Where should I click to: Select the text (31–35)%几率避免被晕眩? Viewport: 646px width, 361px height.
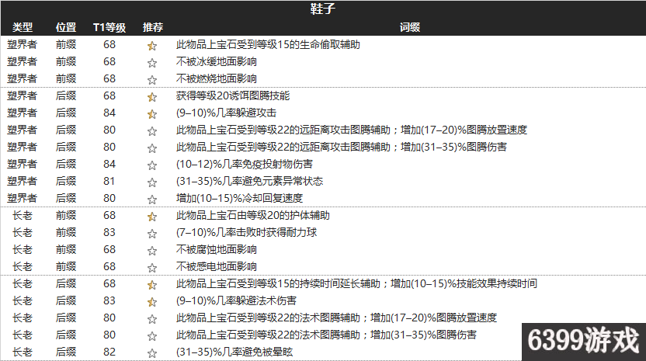[x=234, y=352]
